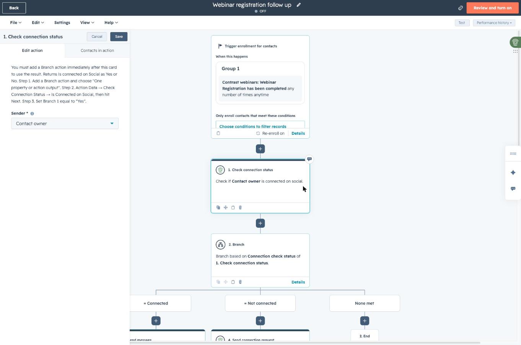Open the comment bubble on Check connection status card
The height and width of the screenshot is (345, 521).
309,159
